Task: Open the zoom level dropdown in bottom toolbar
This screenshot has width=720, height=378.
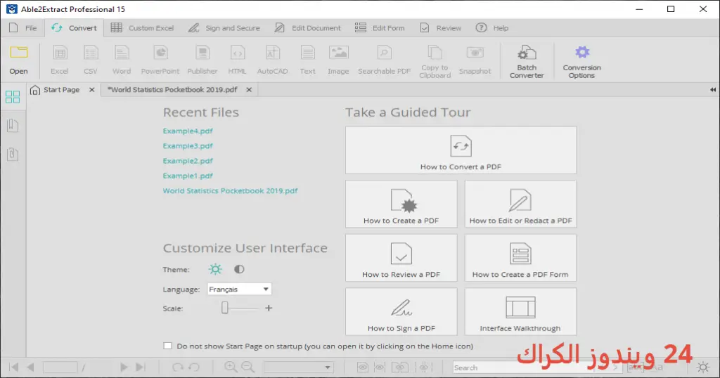Action: pos(298,367)
